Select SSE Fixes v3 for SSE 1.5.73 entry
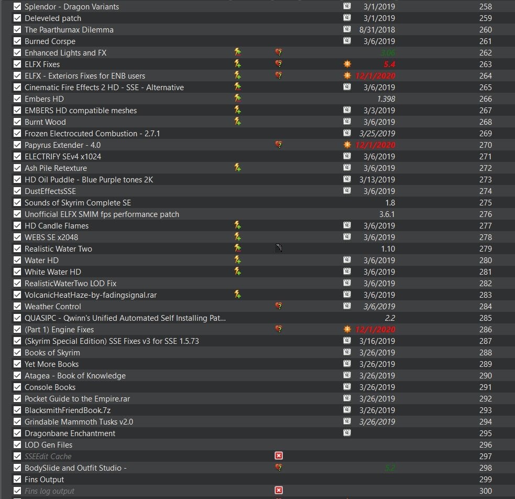The image size is (515, 499). [112, 341]
